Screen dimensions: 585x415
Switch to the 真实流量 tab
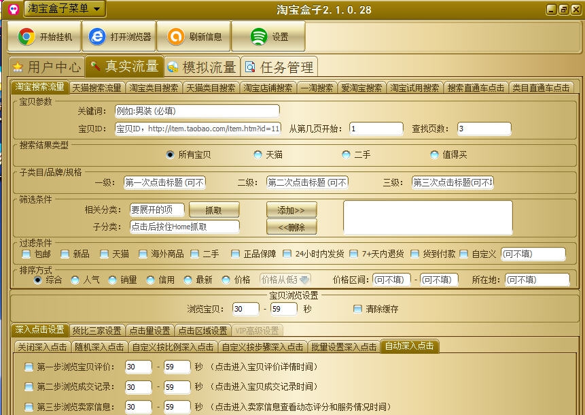124,66
